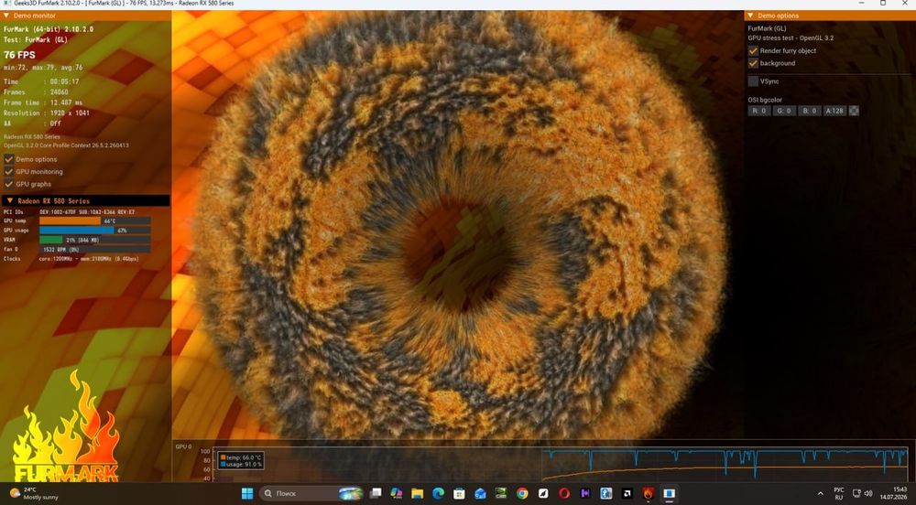The height and width of the screenshot is (505, 916).
Task: Disable the background checkbox
Action: point(753,63)
